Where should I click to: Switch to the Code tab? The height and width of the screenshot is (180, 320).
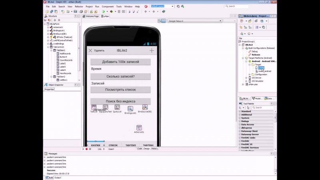[x=140, y=148]
